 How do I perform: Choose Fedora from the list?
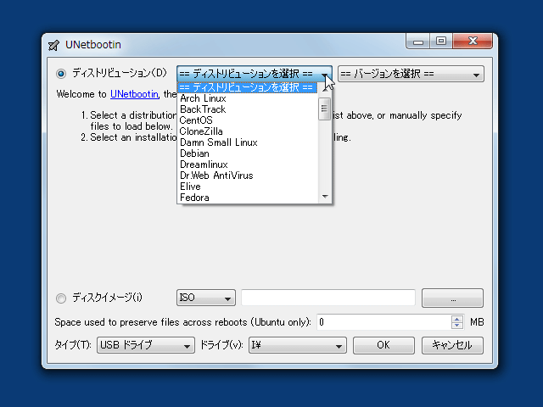coord(247,198)
